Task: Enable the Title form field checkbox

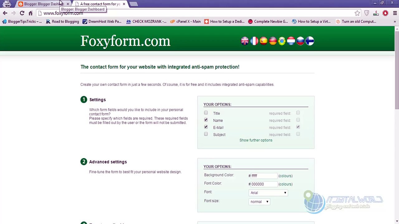Action: click(206, 113)
